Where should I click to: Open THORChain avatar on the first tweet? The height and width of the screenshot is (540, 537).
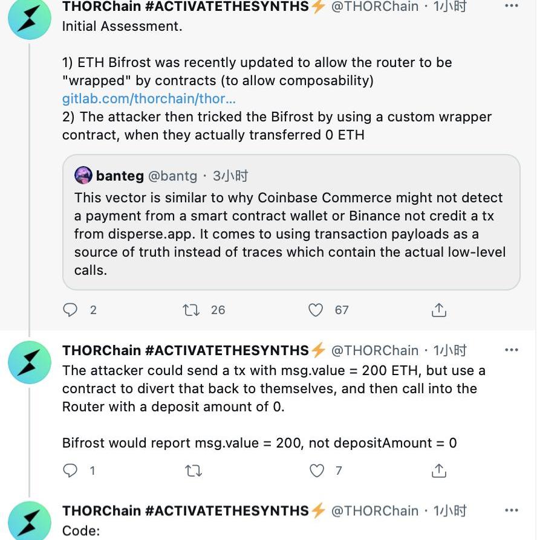pyautogui.click(x=30, y=18)
